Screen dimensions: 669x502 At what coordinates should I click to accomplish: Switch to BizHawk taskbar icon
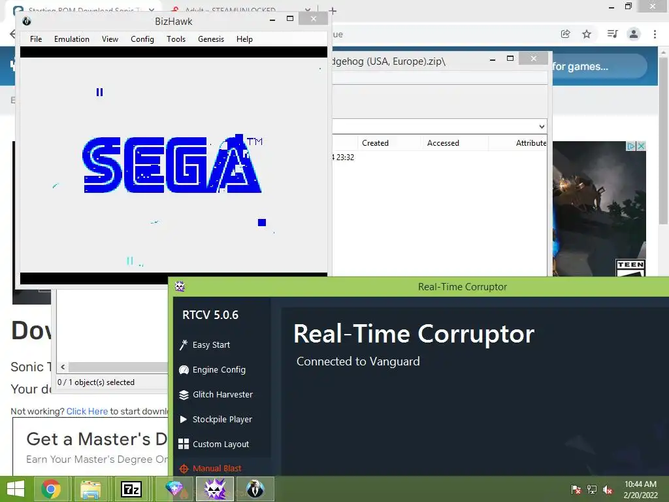255,489
